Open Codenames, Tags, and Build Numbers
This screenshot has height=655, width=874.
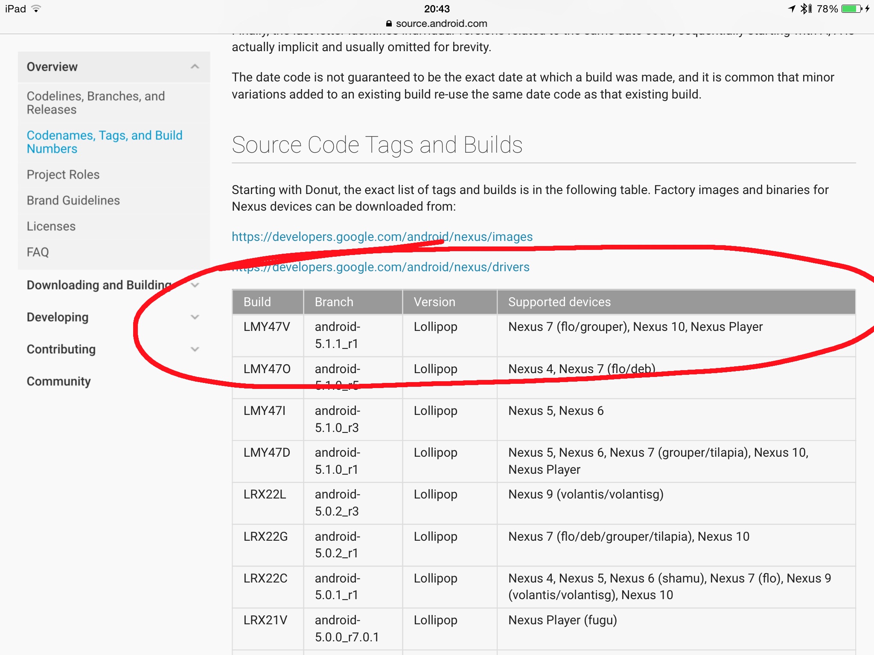coord(104,142)
